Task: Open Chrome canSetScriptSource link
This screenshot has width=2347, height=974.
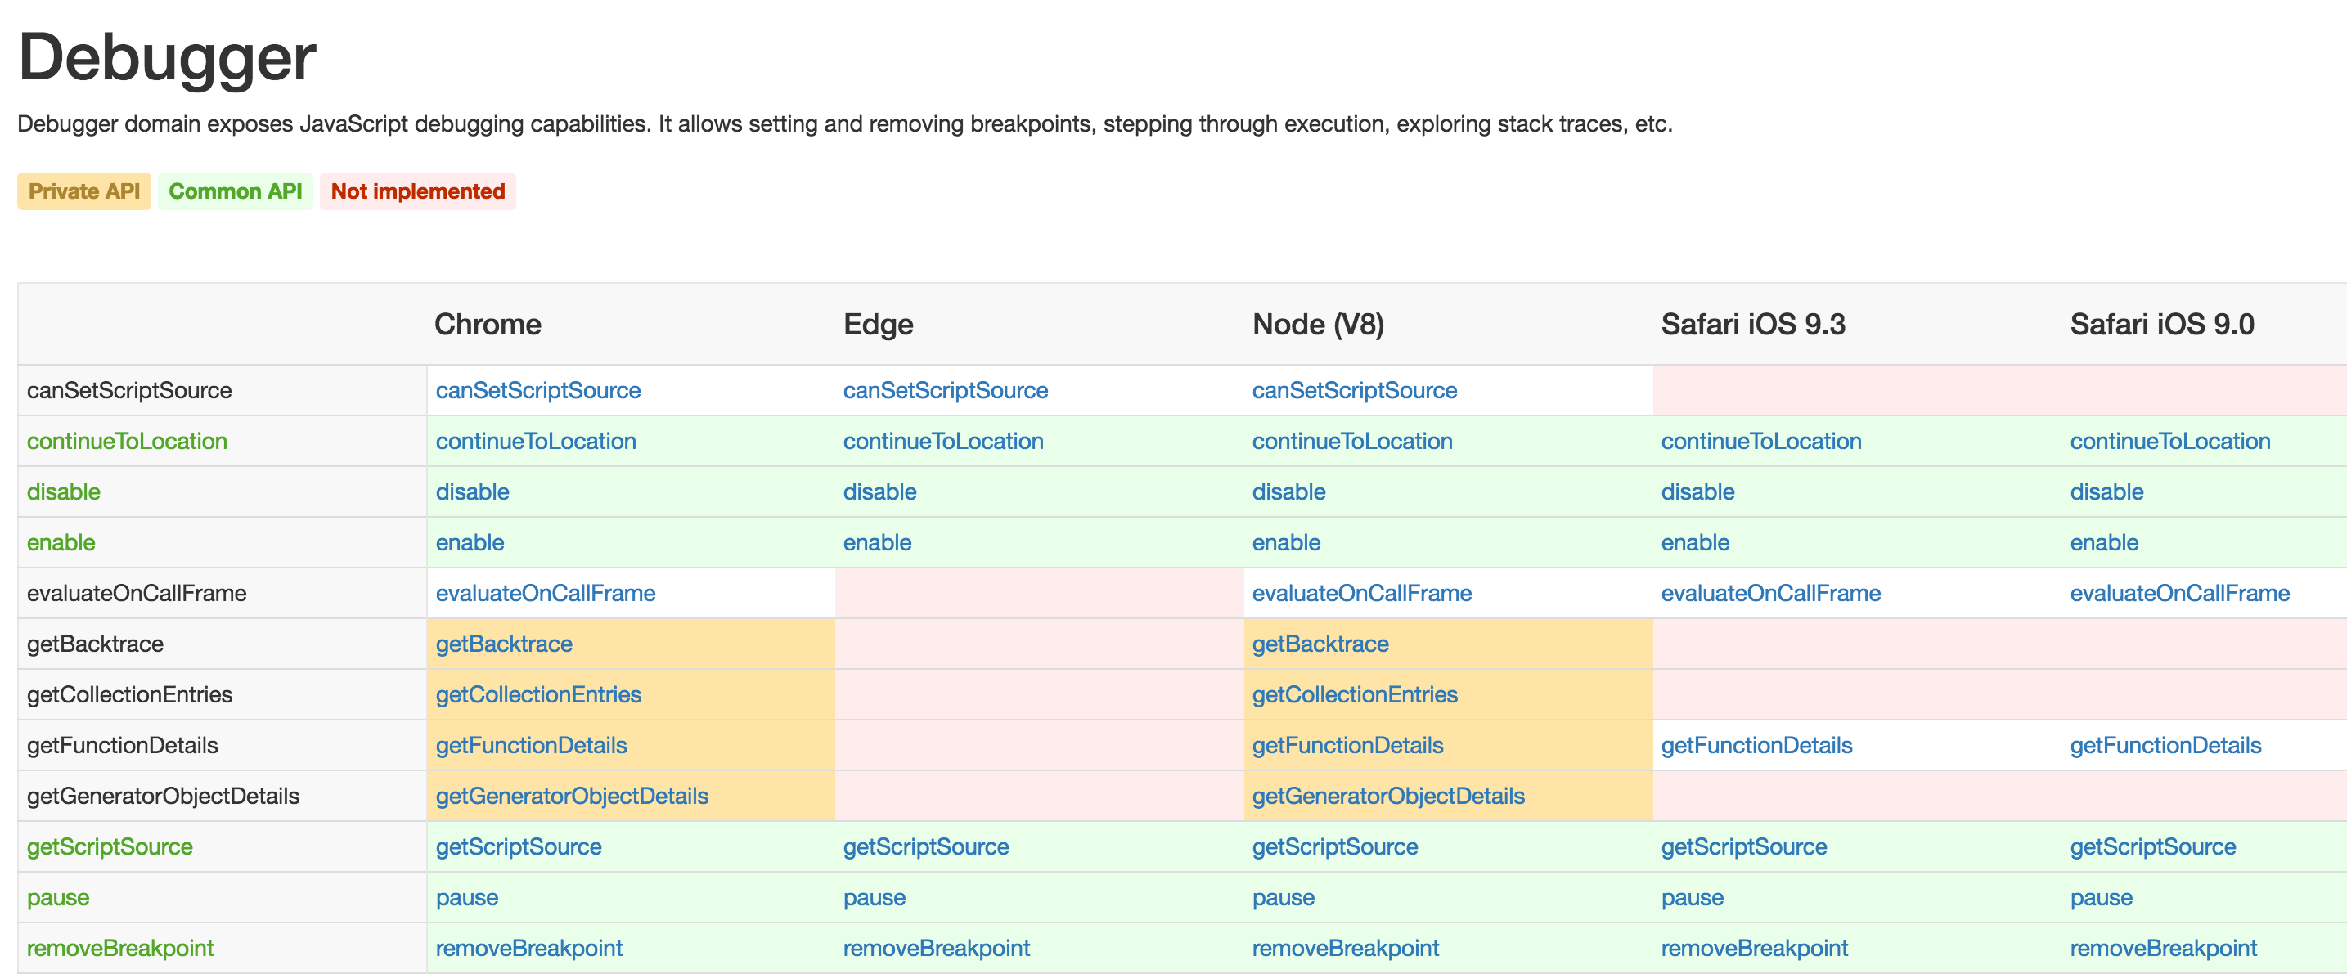Action: pyautogui.click(x=537, y=391)
